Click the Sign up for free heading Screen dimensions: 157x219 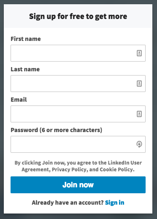tap(78, 16)
